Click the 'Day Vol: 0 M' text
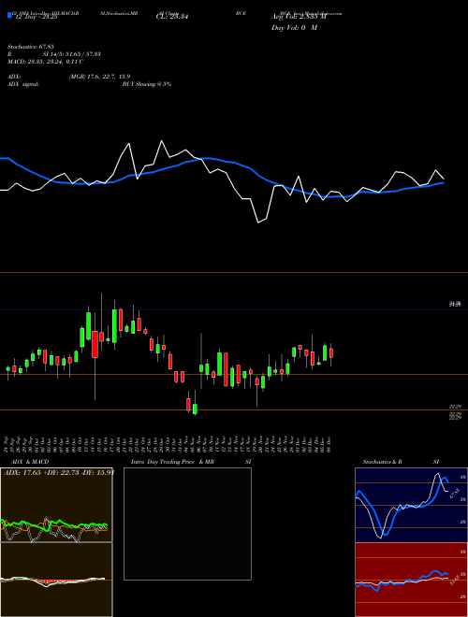468x617 pixels. pyautogui.click(x=294, y=28)
